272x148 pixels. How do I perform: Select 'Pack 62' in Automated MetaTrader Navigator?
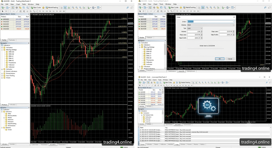pos(147,119)
